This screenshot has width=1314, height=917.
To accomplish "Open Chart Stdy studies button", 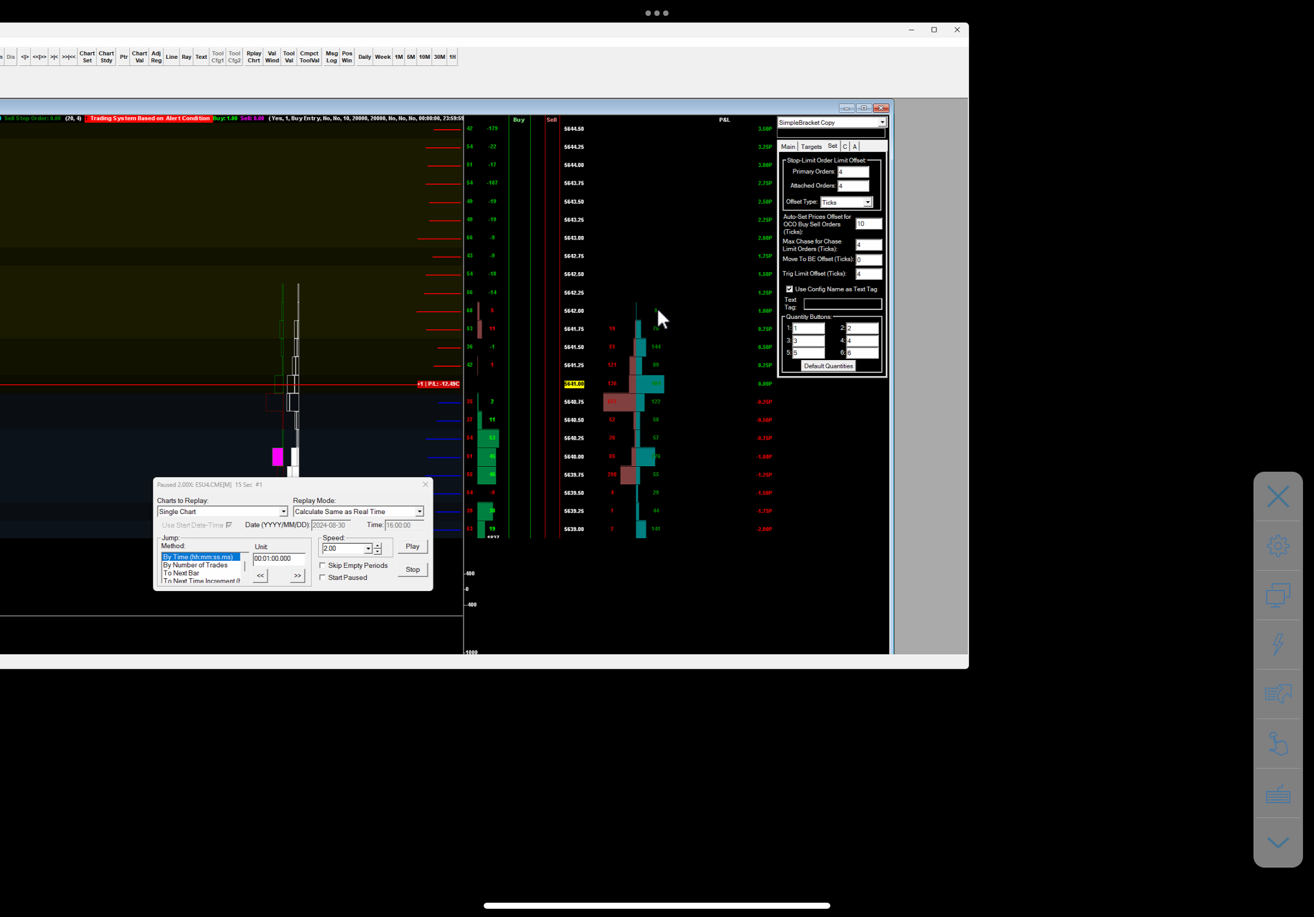I will point(106,57).
